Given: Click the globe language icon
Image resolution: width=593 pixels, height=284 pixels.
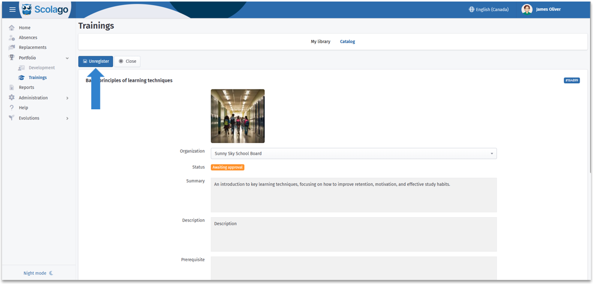Looking at the screenshot, I should [472, 10].
